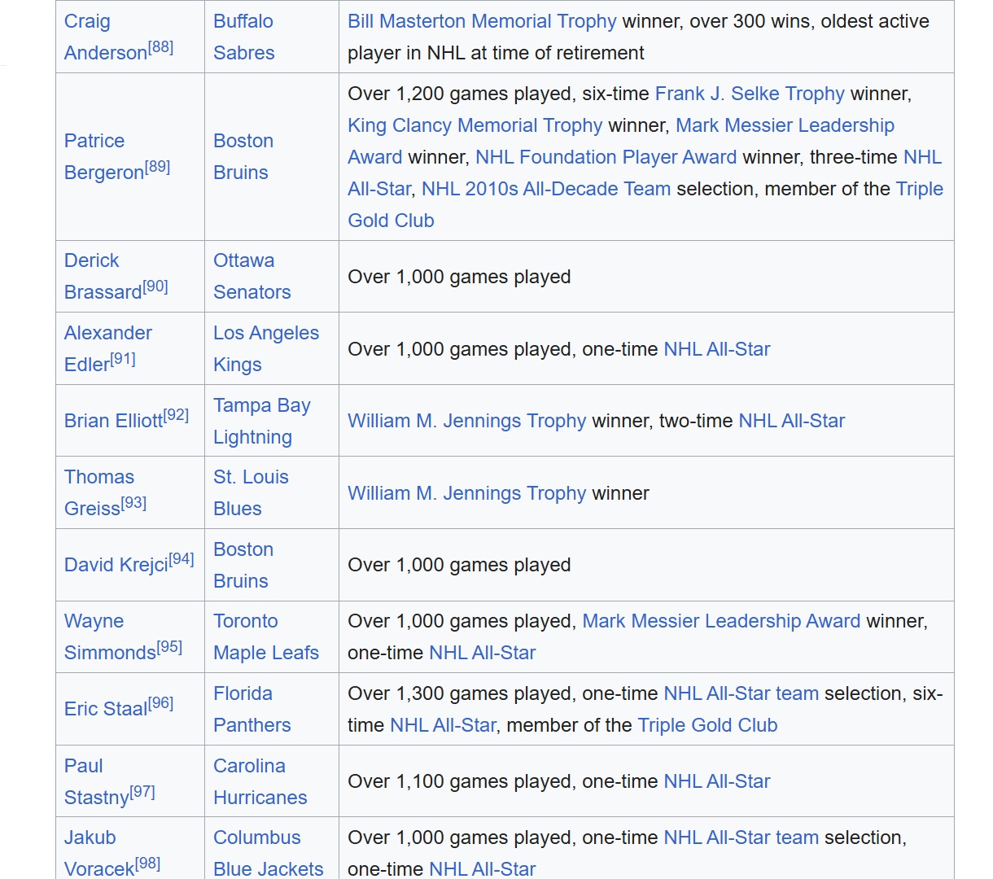Open NHL All-Star link in Simmonds row
This screenshot has height=879, width=993.
(x=482, y=653)
